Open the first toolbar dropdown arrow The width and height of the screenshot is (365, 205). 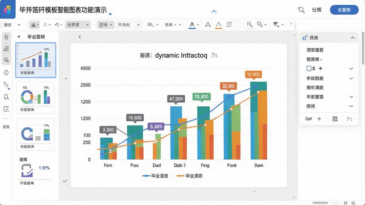(x=19, y=25)
